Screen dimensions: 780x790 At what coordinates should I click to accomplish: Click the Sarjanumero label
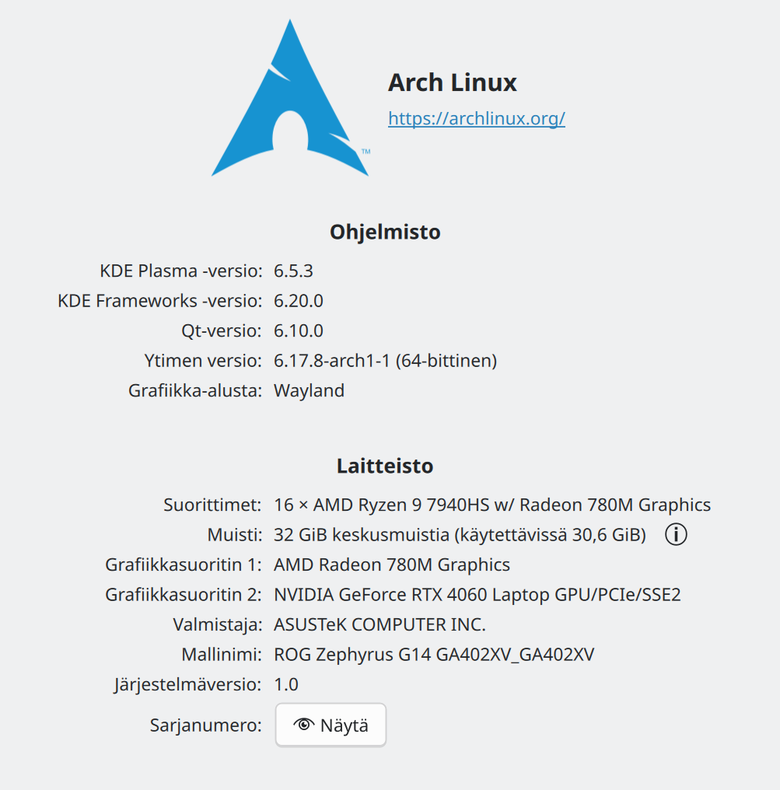[x=205, y=725]
